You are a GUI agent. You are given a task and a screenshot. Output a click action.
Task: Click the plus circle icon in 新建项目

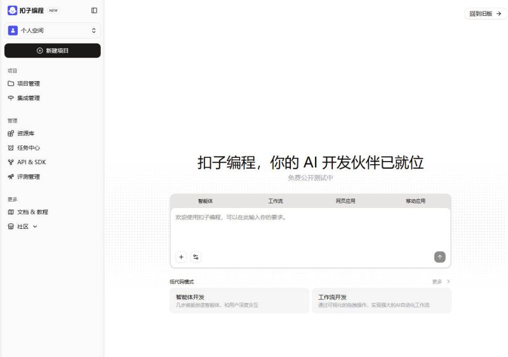click(40, 51)
